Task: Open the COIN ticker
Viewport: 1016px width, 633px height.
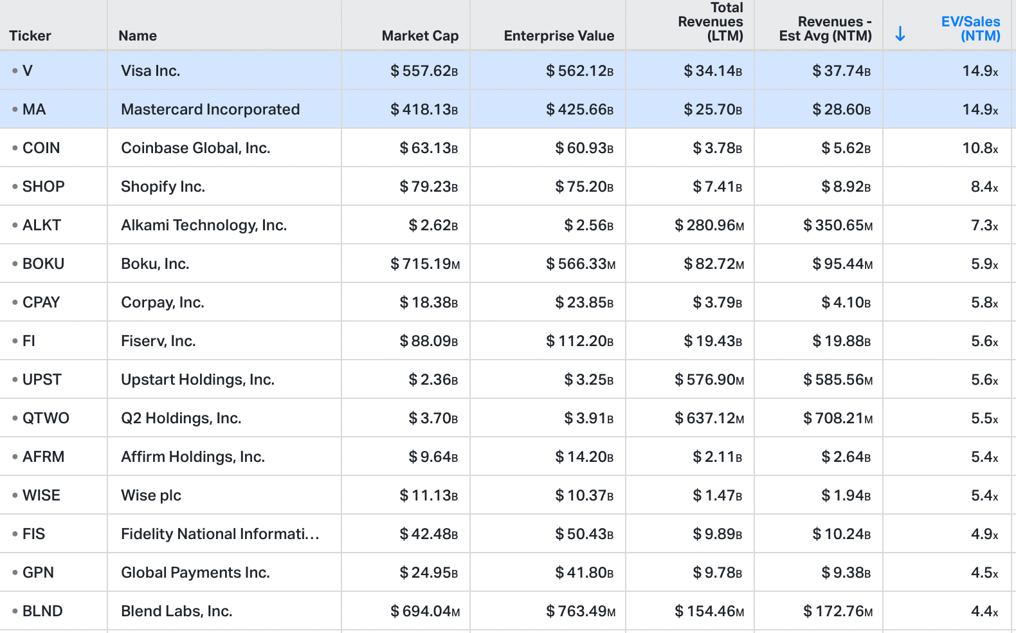Action: (41, 148)
